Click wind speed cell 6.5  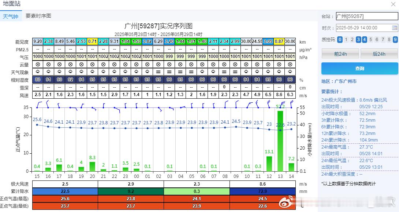click(x=268, y=94)
